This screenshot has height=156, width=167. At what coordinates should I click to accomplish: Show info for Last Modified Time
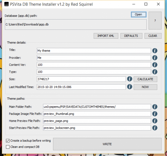coord(130,87)
